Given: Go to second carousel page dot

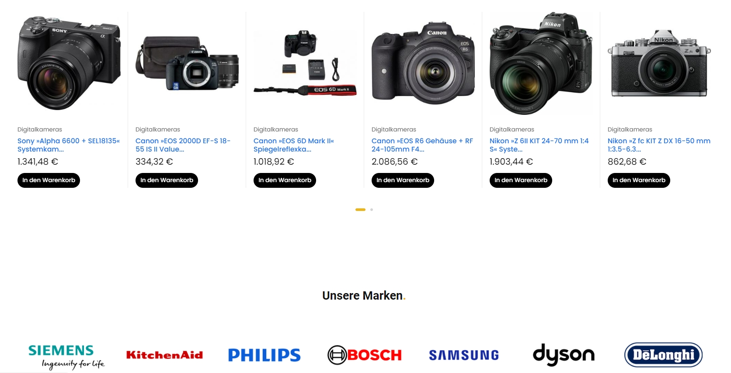Looking at the screenshot, I should [x=372, y=210].
